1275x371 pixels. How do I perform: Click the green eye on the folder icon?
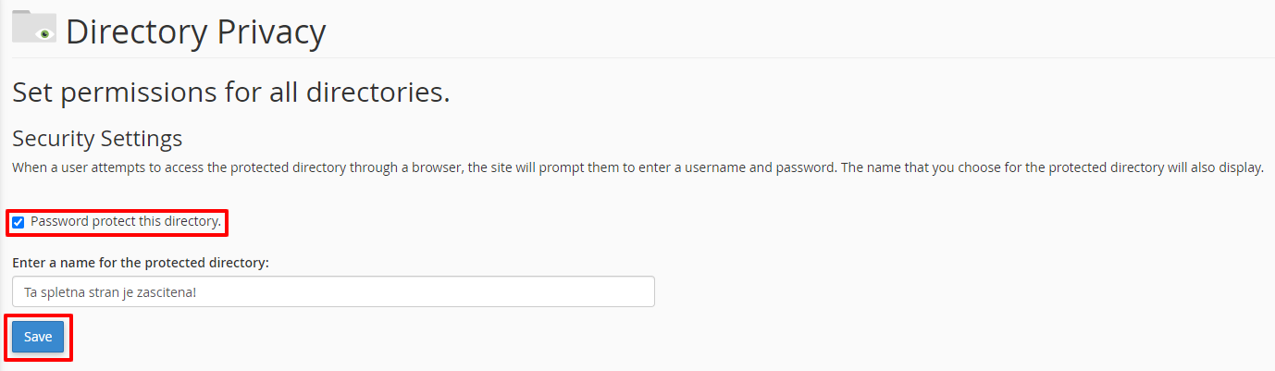click(43, 35)
